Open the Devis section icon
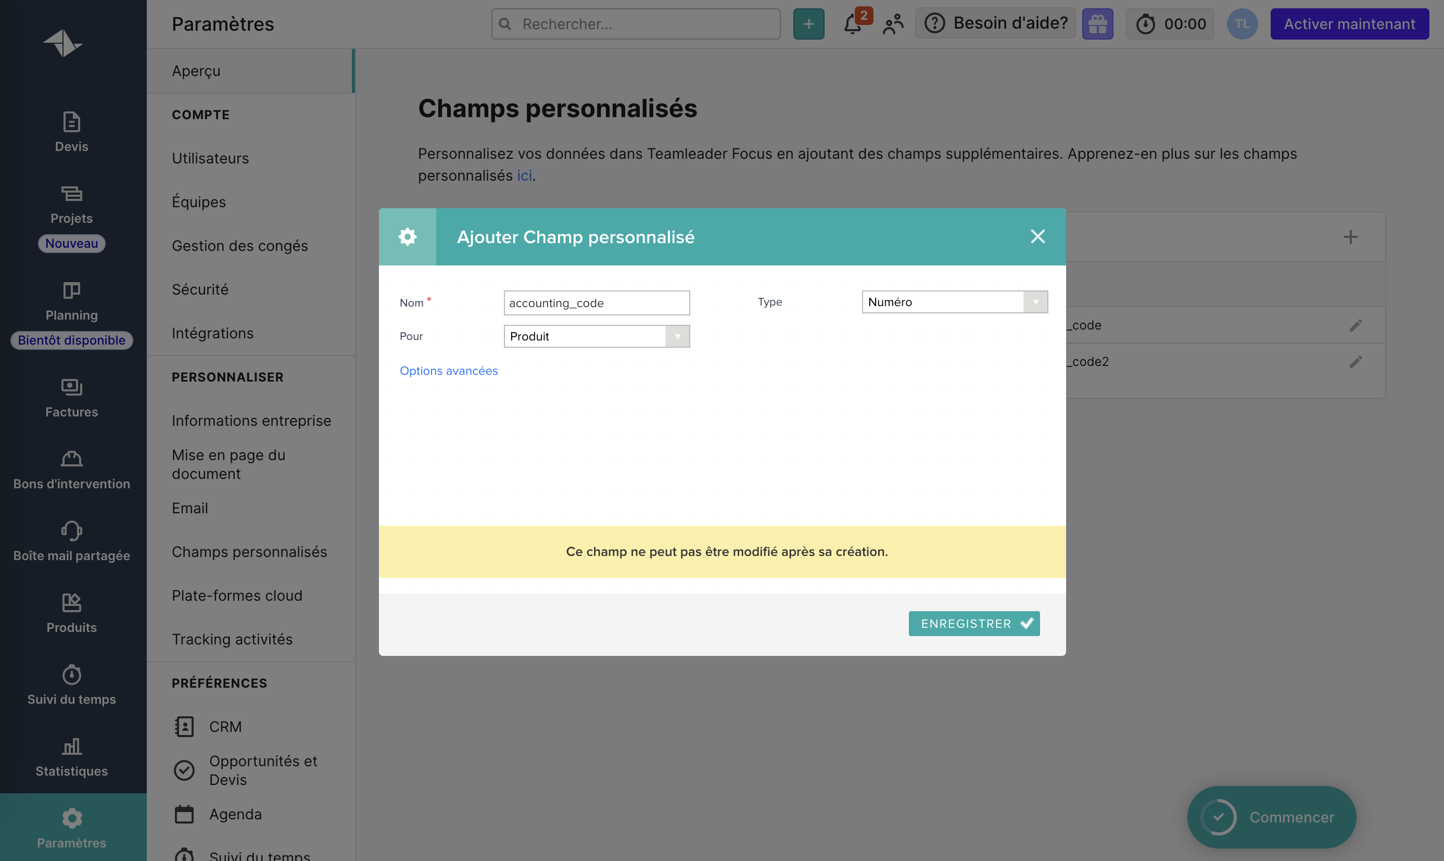 click(71, 122)
